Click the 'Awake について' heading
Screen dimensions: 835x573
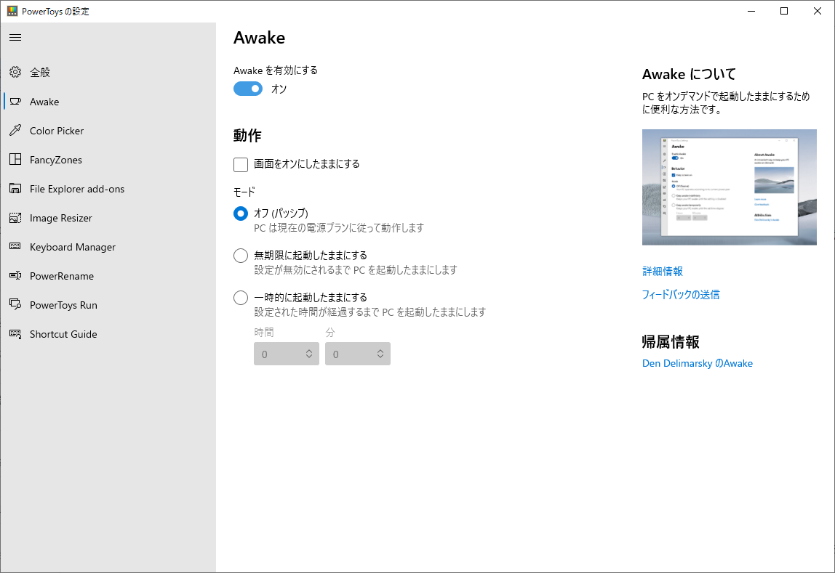[x=689, y=74]
